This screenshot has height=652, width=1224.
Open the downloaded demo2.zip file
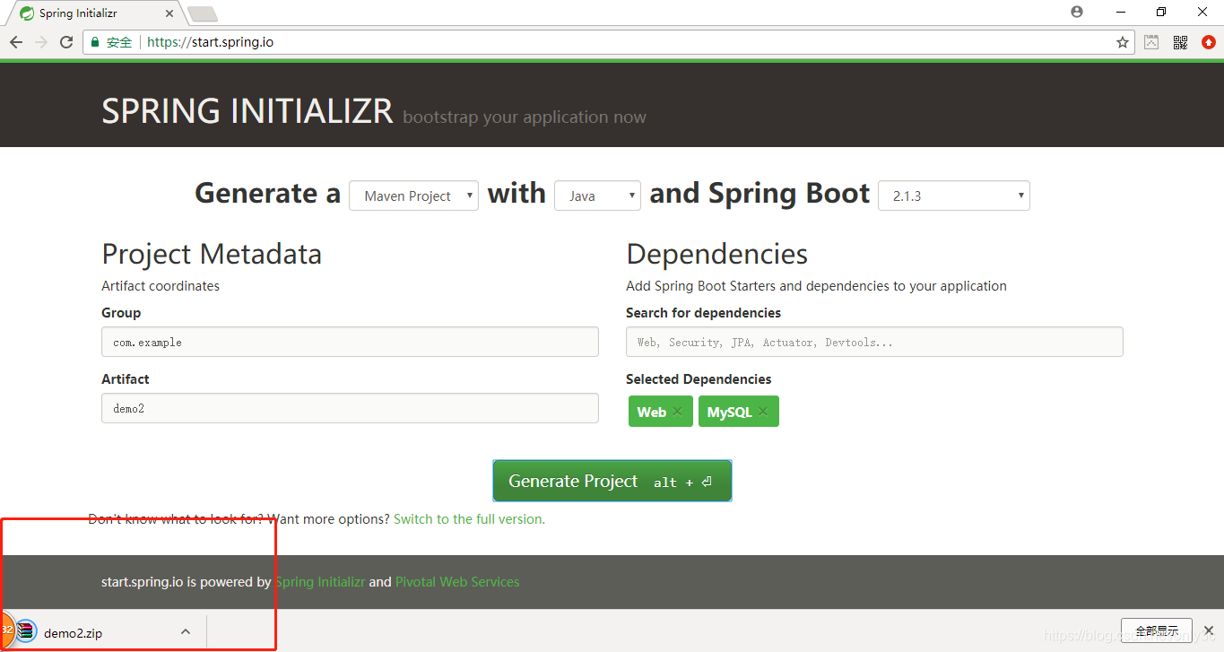[73, 633]
